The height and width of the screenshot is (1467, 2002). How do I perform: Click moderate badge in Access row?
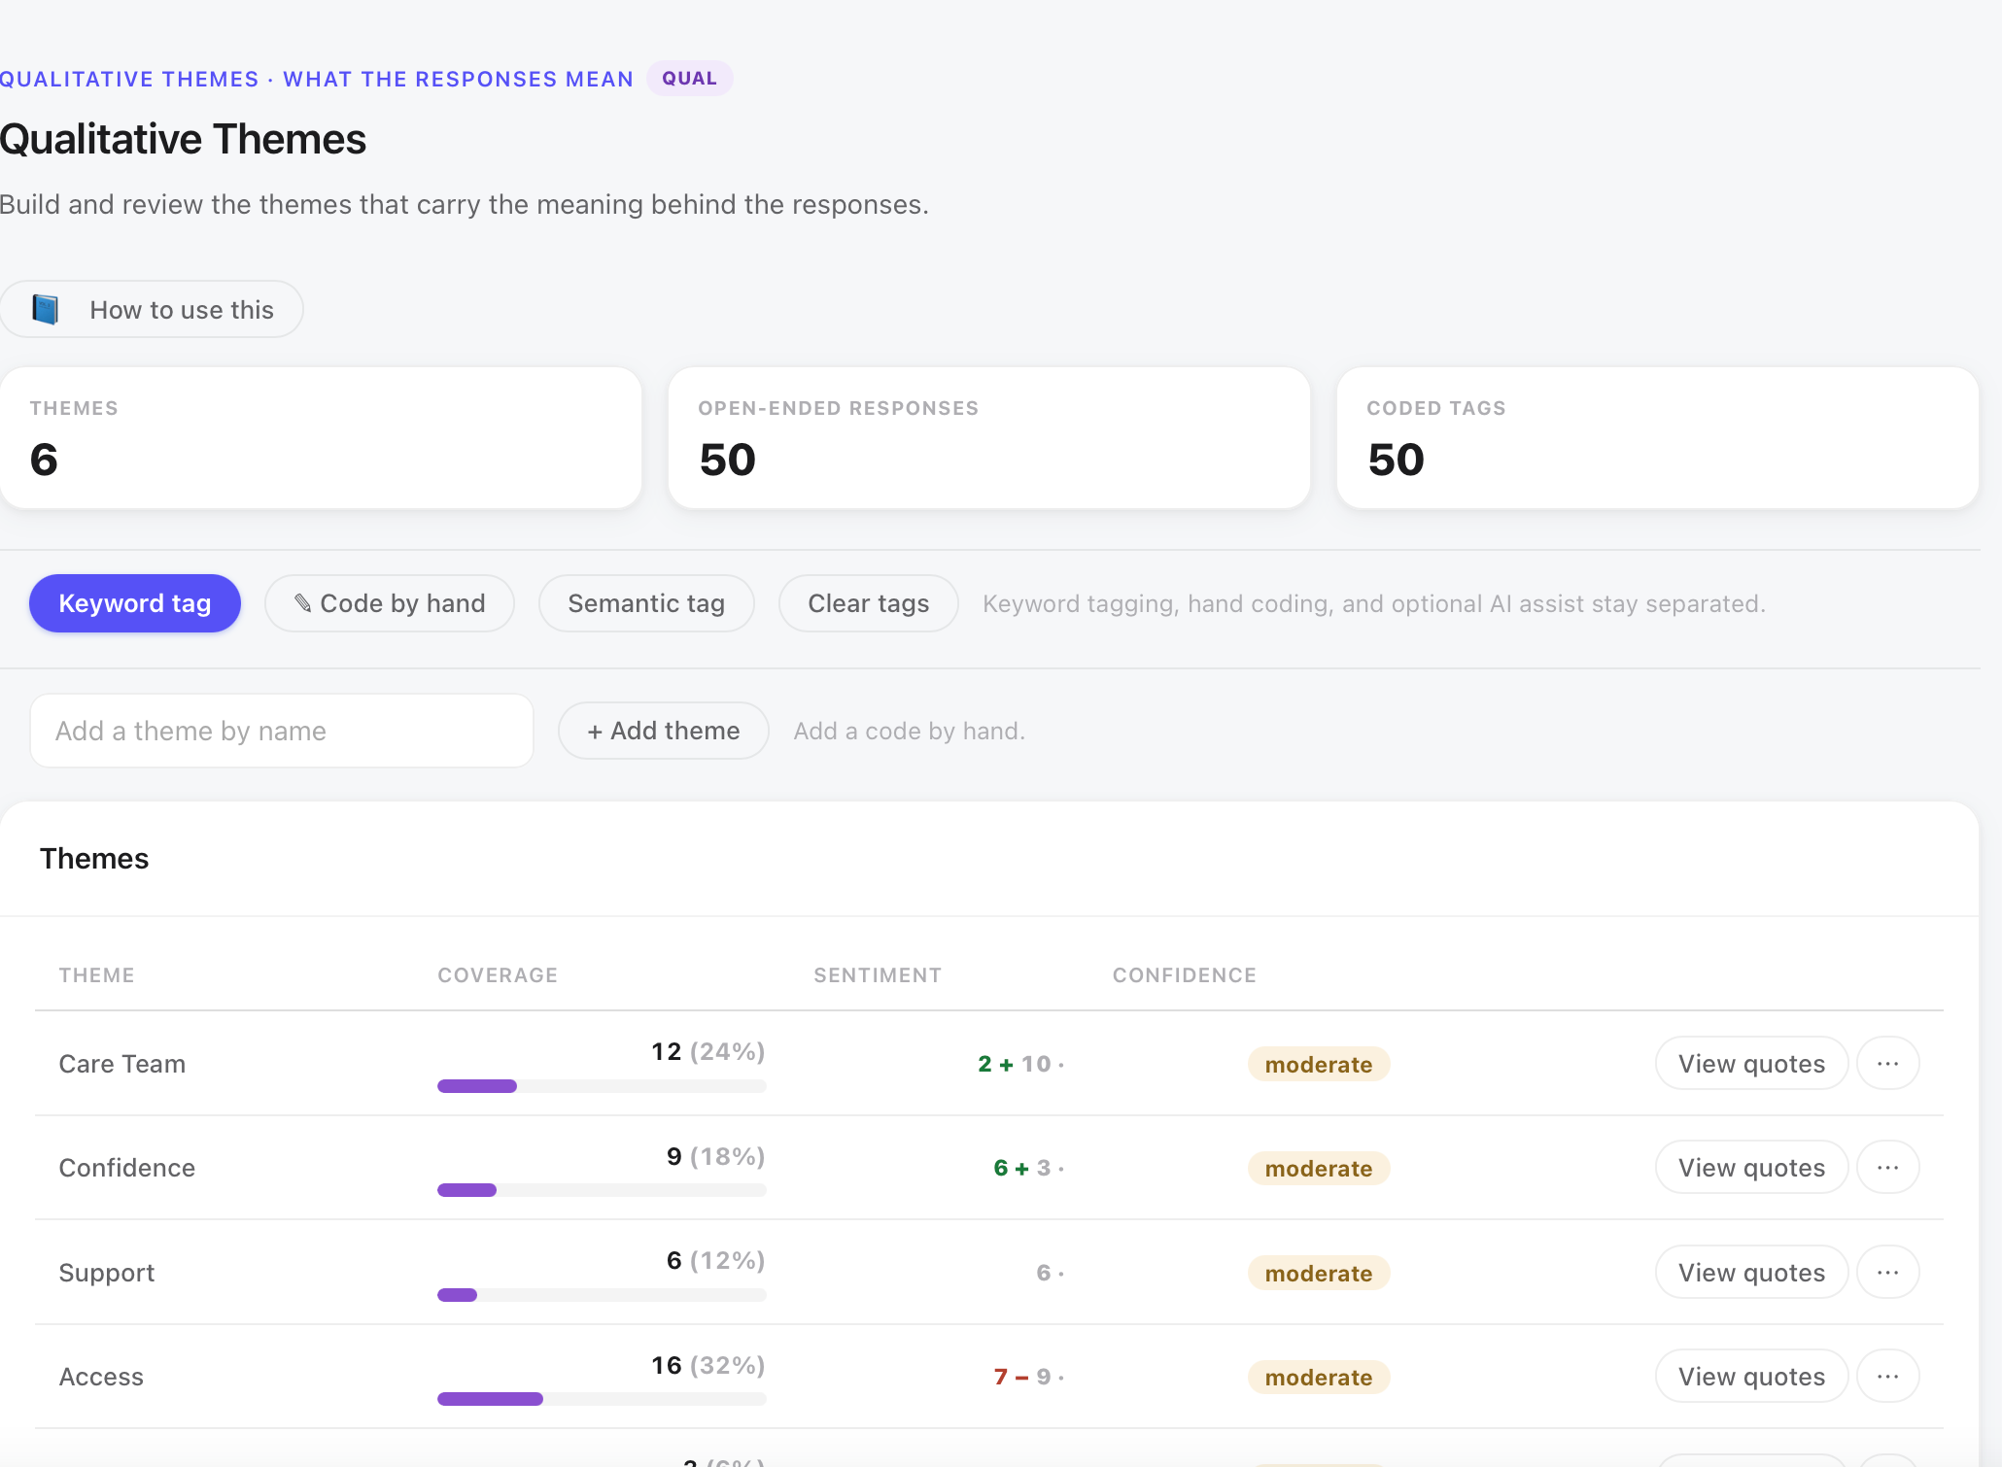1319,1377
